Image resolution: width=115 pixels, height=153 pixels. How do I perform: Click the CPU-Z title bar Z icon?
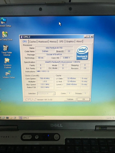(x=21, y=37)
